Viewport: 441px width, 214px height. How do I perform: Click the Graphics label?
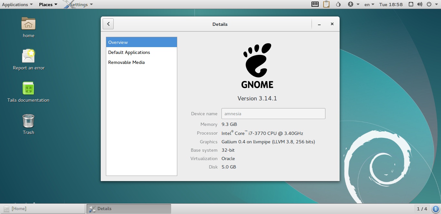click(x=209, y=142)
